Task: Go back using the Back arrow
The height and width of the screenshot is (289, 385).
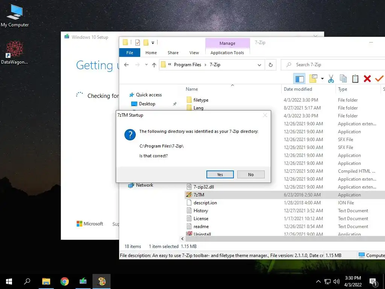Action: (126, 65)
